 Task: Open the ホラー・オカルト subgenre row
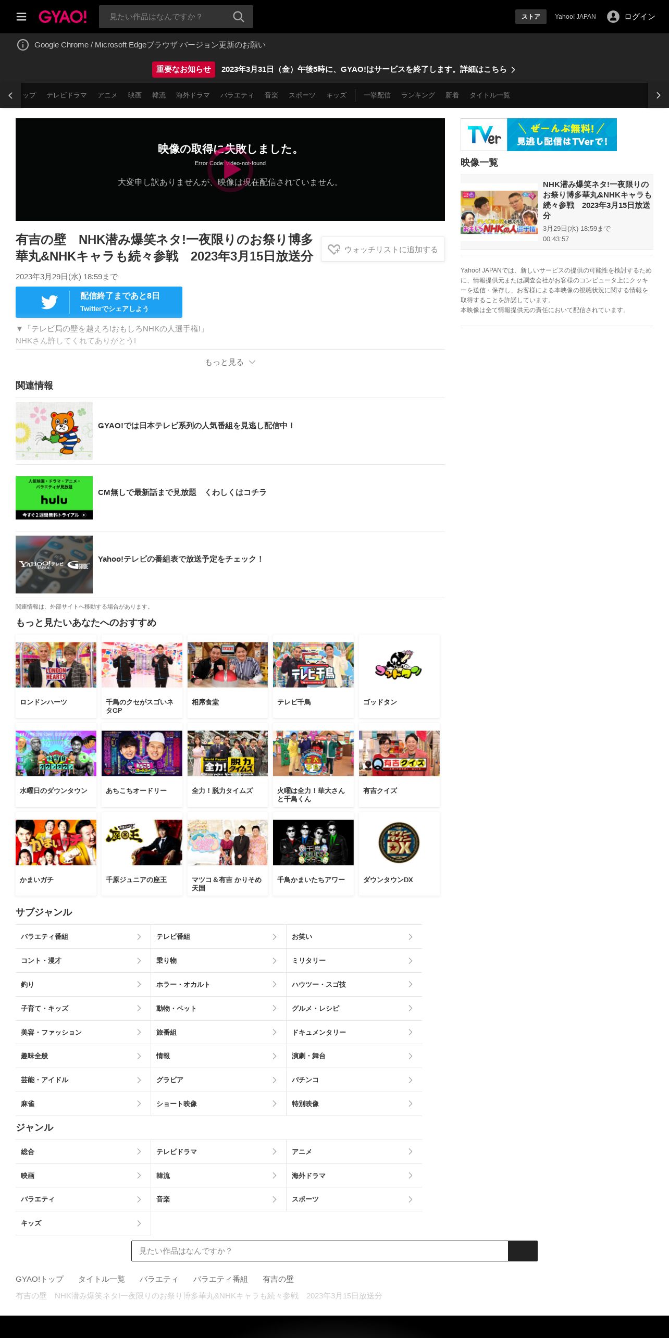[x=218, y=985]
